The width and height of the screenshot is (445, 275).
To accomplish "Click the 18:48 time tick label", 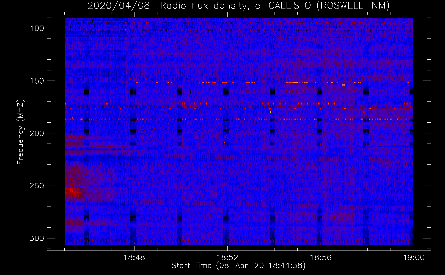I will click(134, 258).
